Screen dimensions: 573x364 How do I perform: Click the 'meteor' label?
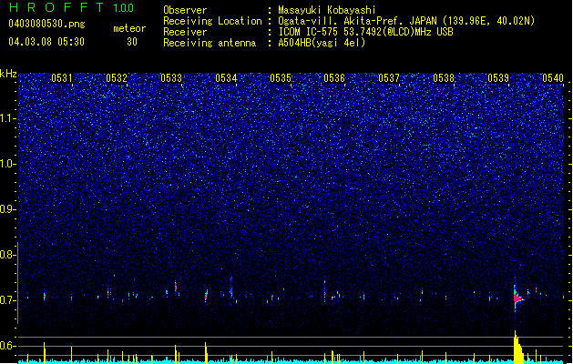pyautogui.click(x=129, y=28)
